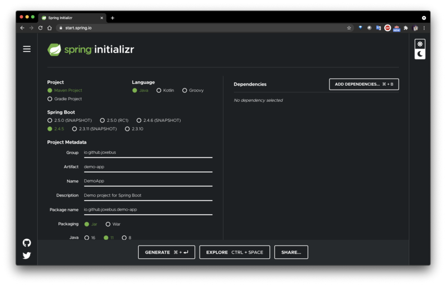Select Java version 16
The image size is (446, 286).
[x=90, y=238]
